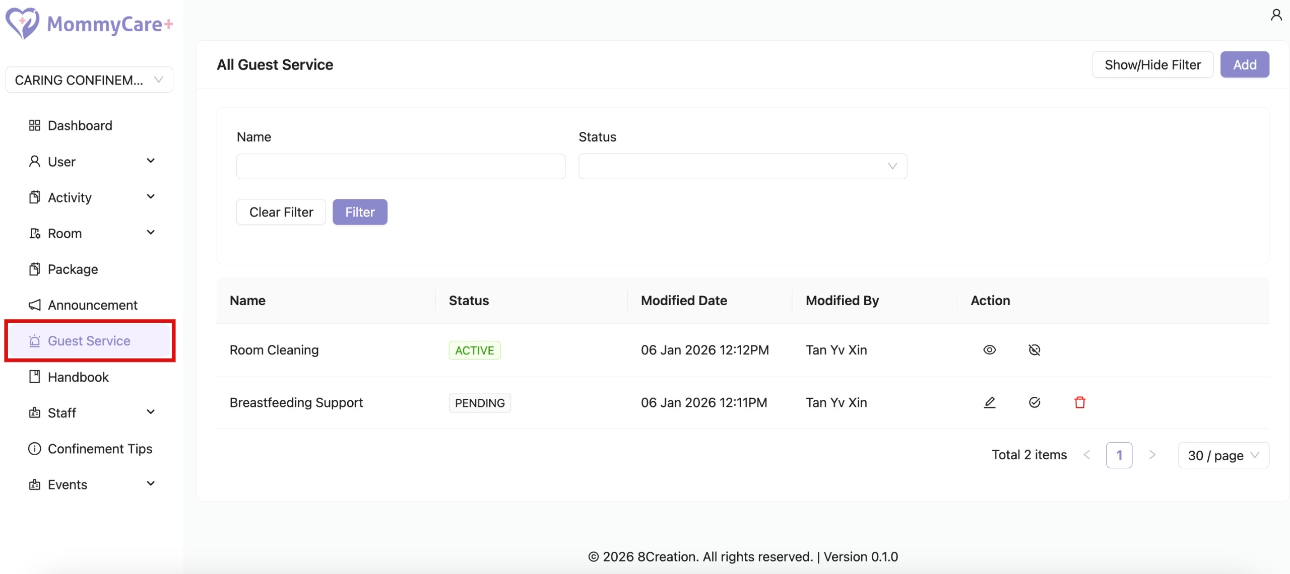Image resolution: width=1290 pixels, height=574 pixels.
Task: Expand the Room section chevron
Action: coord(150,233)
